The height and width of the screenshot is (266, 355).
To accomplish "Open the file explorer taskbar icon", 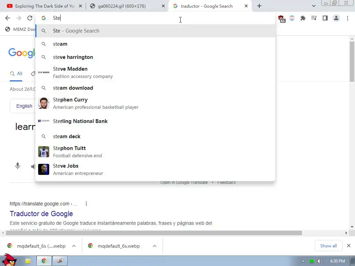I will coord(28,261).
